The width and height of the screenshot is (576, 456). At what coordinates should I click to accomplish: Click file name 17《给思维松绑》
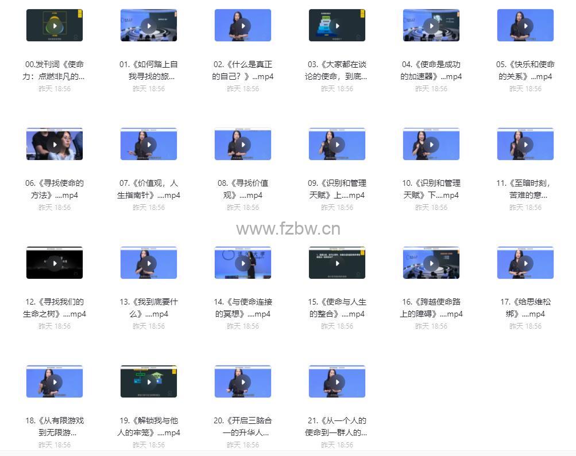point(525,307)
